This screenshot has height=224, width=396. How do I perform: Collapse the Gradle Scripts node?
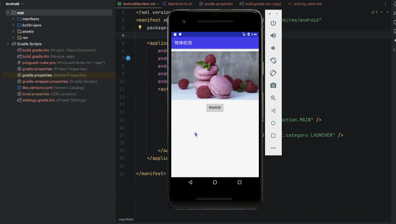tap(8, 44)
